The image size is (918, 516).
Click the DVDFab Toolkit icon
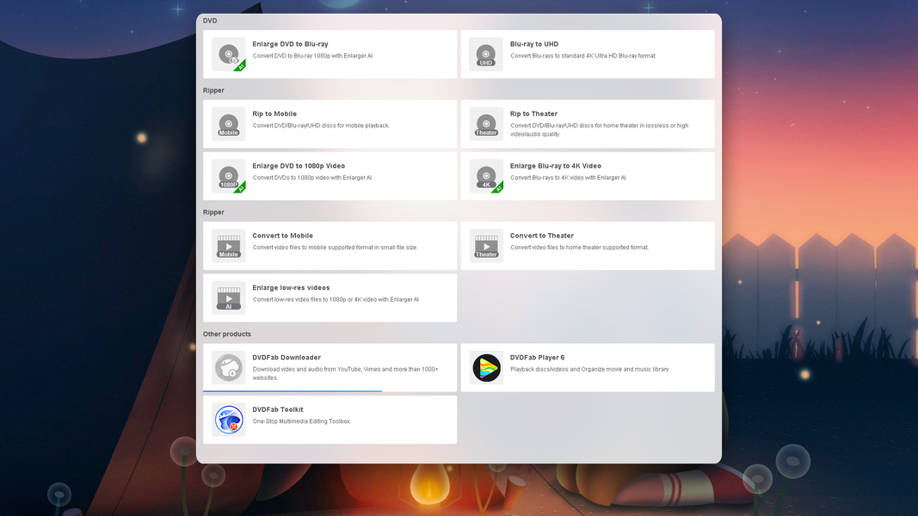pyautogui.click(x=228, y=420)
